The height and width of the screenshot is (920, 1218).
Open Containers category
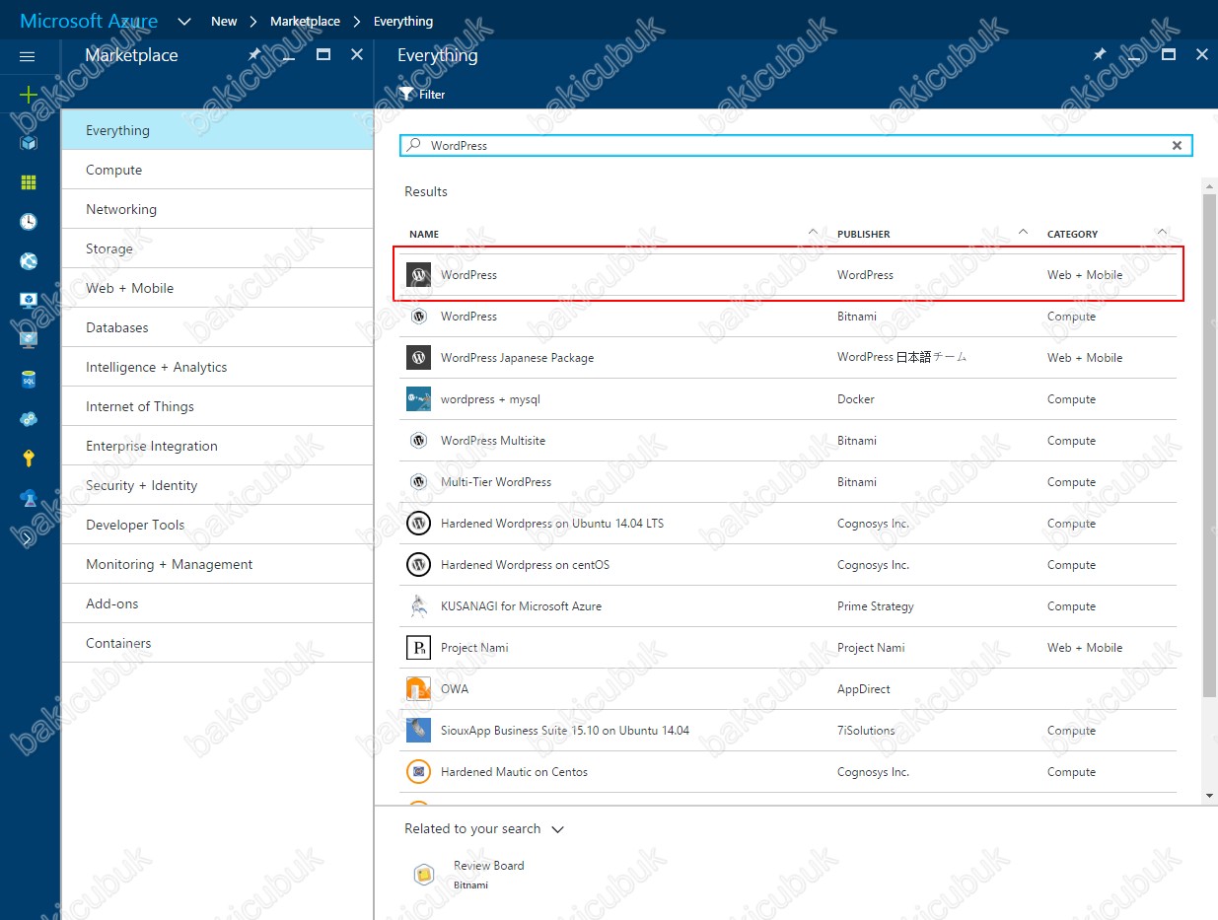(x=217, y=643)
